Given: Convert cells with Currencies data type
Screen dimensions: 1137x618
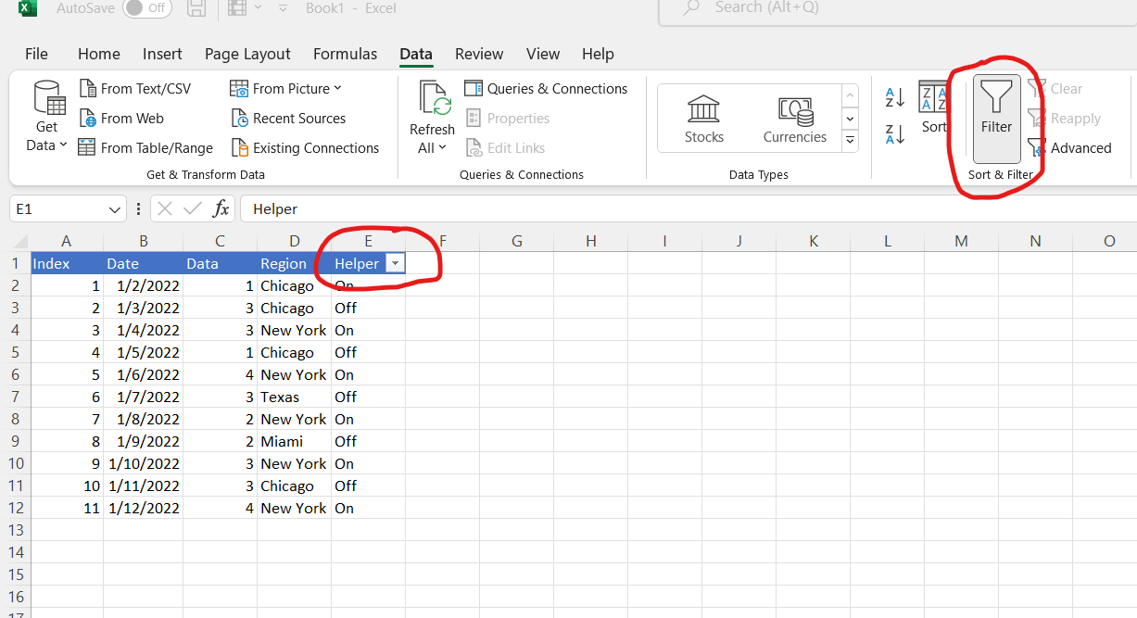Looking at the screenshot, I should tap(794, 118).
